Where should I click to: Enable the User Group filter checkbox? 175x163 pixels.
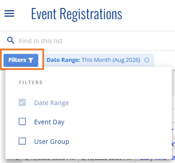pos(22,141)
